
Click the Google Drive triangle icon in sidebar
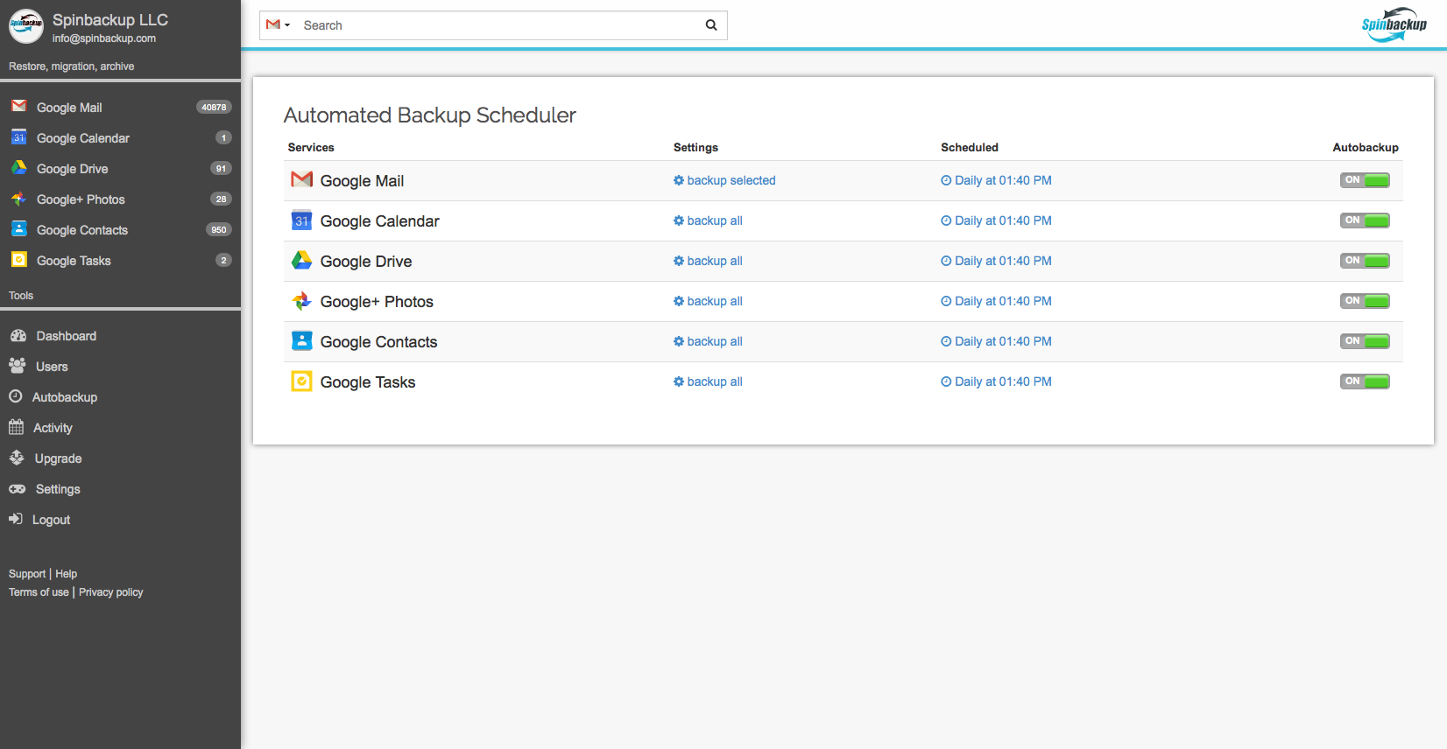19,167
